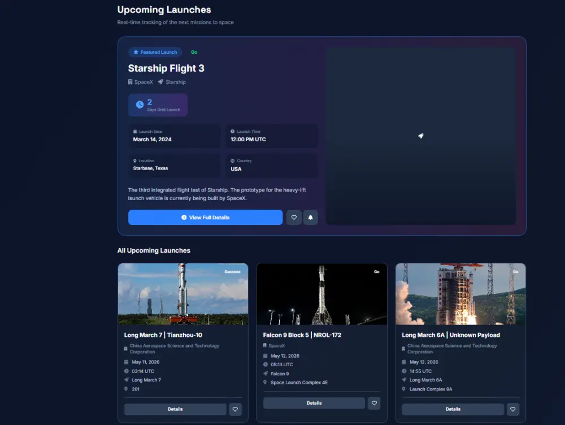
Task: Click the Falcon 9 night launch thumbnail
Action: click(322, 294)
